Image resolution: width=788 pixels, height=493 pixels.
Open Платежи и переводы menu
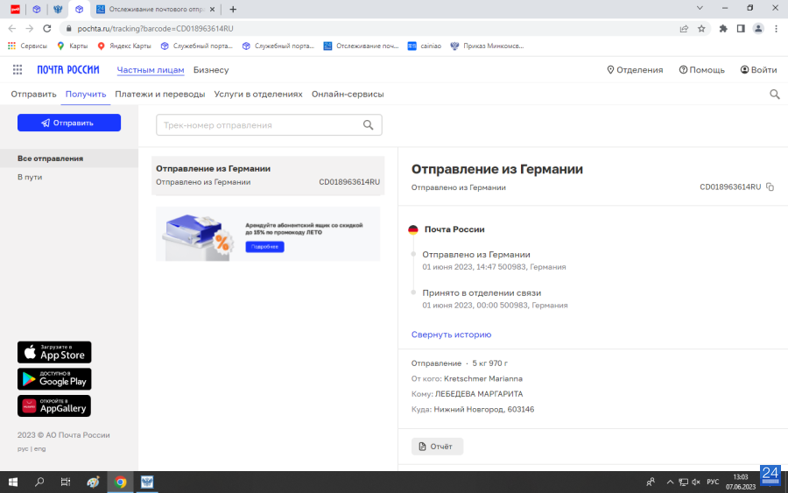pos(160,94)
